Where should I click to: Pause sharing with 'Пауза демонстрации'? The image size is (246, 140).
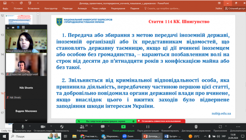[x=148, y=128]
